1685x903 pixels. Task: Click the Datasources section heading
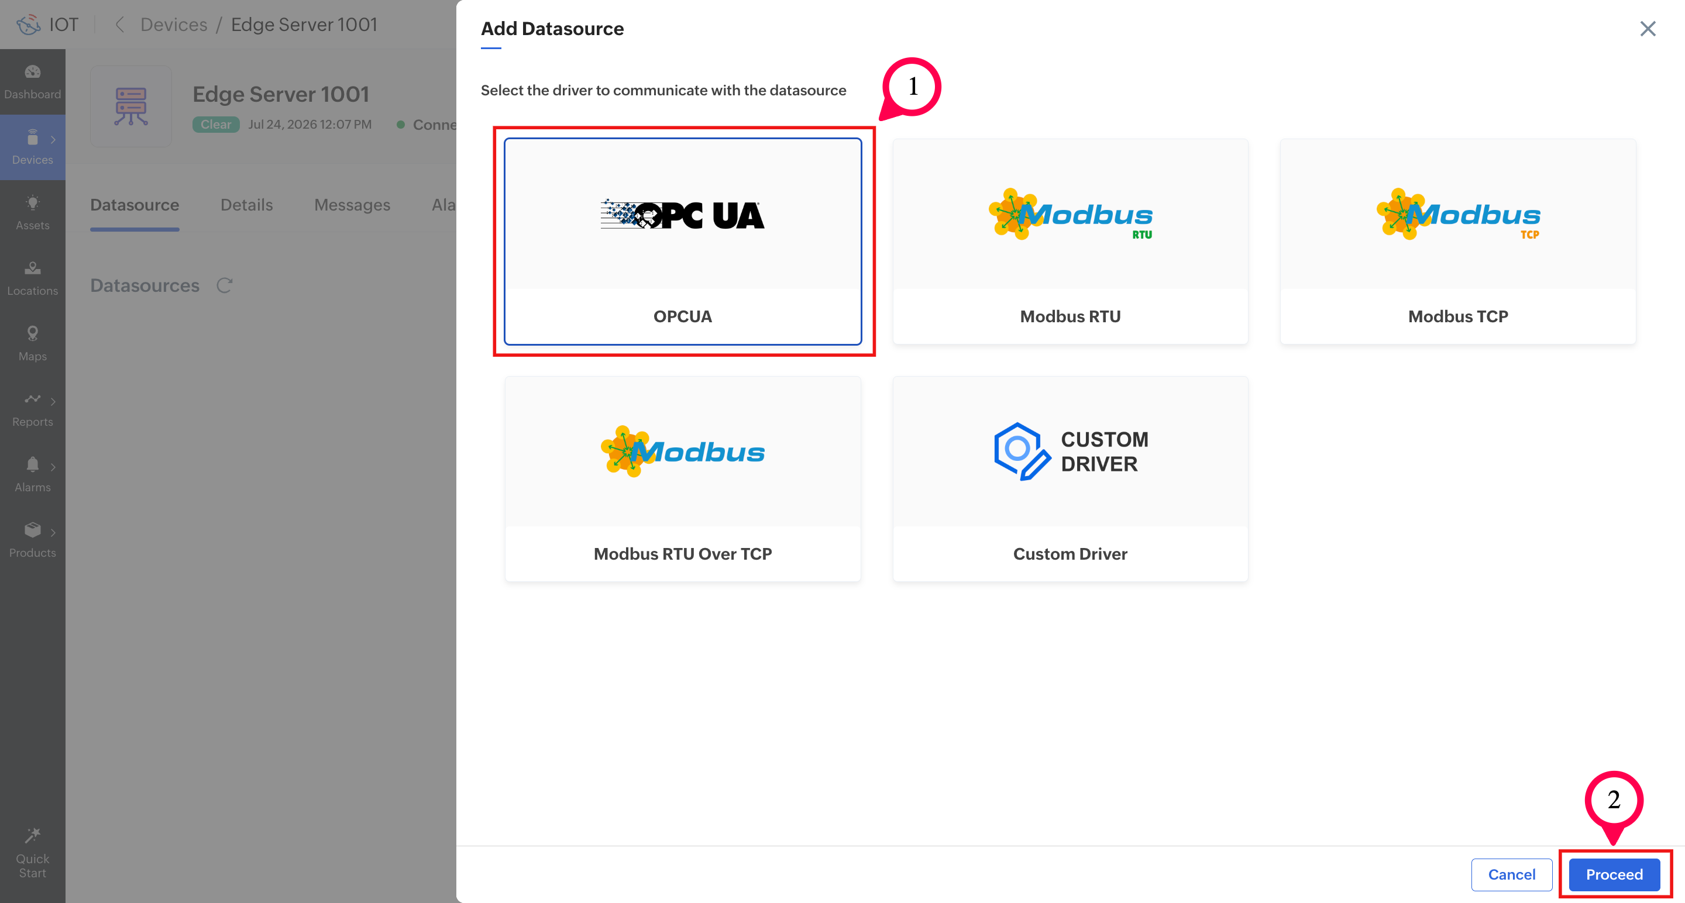click(x=145, y=286)
